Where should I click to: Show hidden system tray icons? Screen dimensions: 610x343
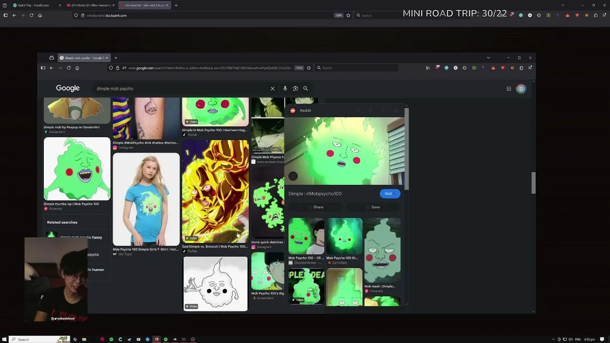coord(554,340)
